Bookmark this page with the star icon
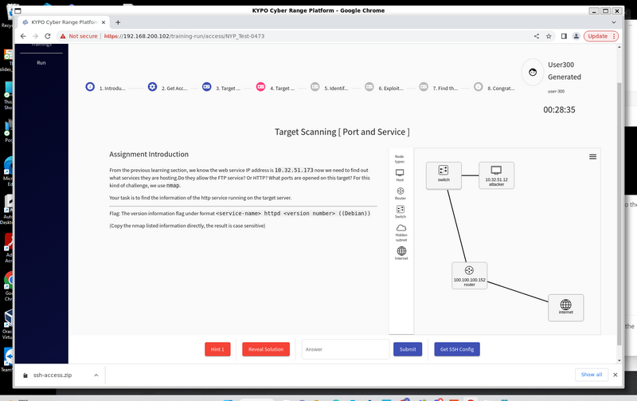The image size is (637, 401). (x=549, y=36)
